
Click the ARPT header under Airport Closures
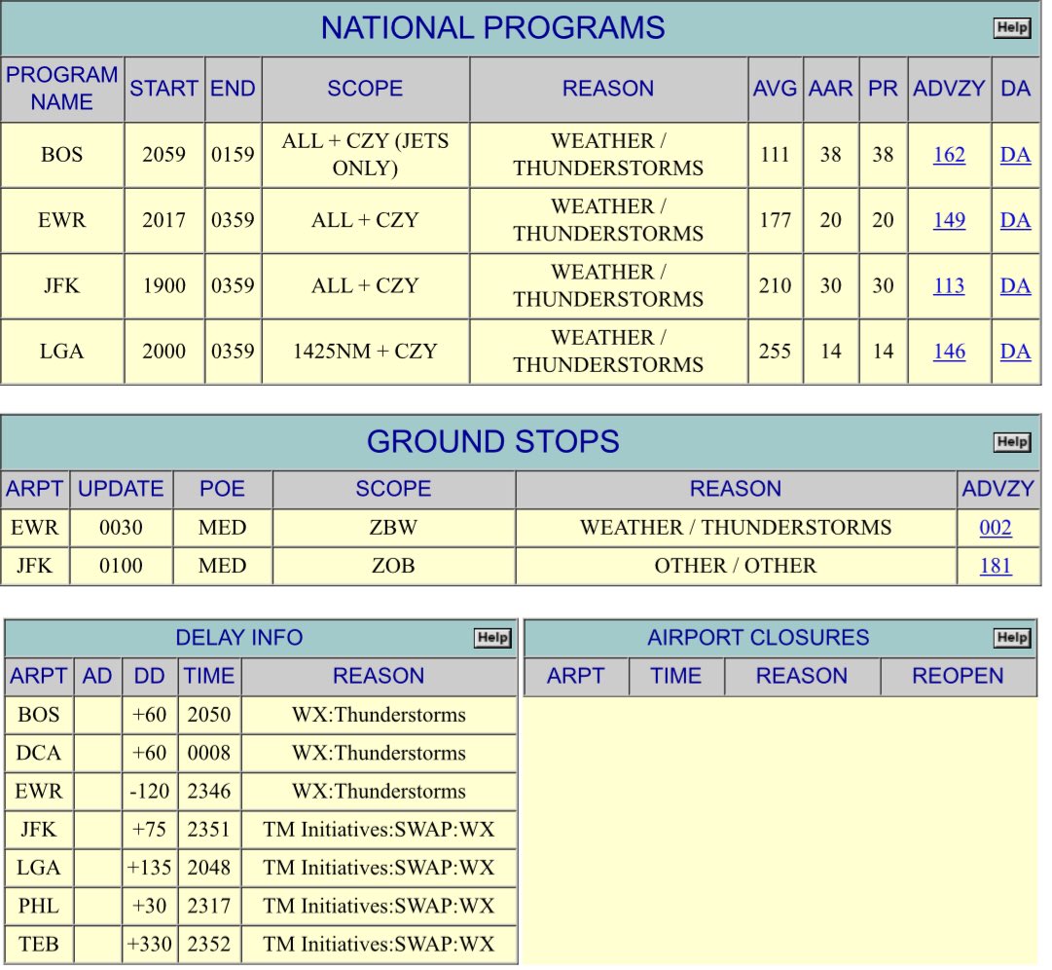(x=575, y=676)
